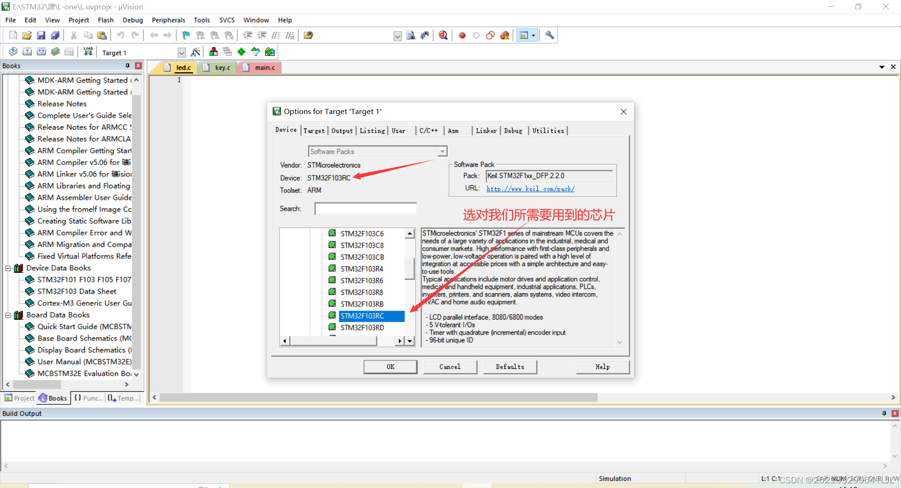Batch build icon
The width and height of the screenshot is (901, 488).
(55, 52)
